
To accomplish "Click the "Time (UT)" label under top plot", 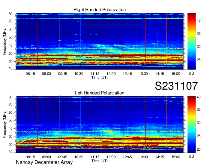I will (x=100, y=78).
